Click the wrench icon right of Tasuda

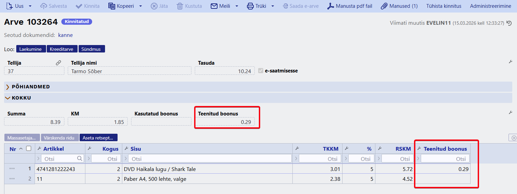coord(511,62)
